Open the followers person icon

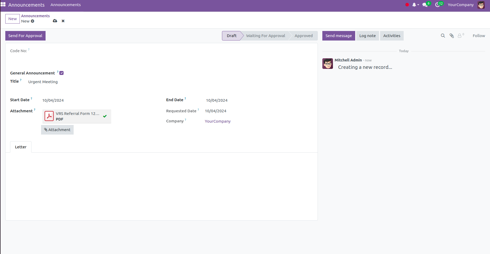coord(460,36)
